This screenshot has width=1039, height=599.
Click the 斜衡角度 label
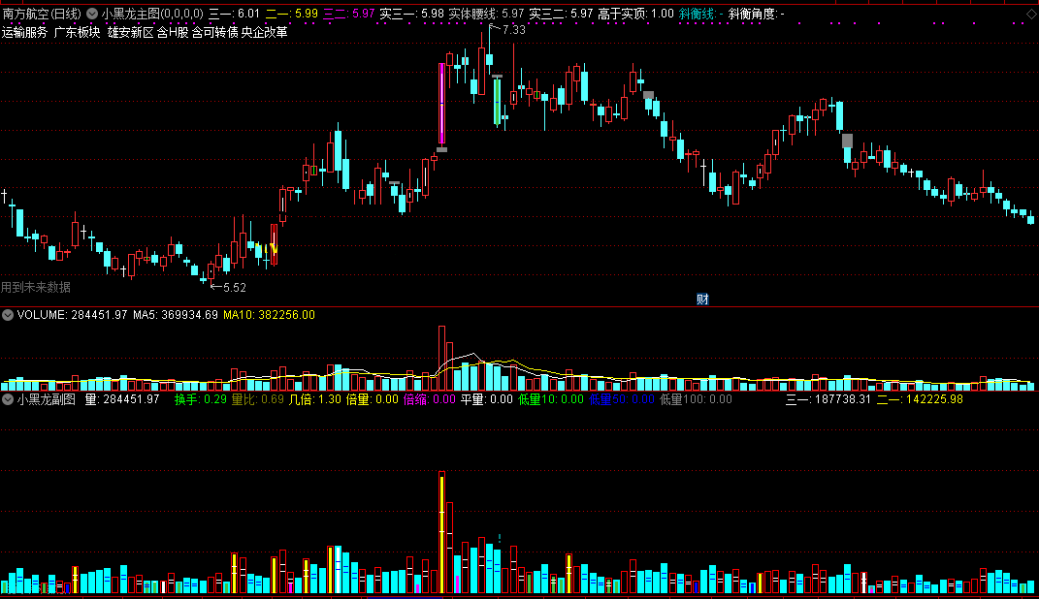[x=752, y=14]
